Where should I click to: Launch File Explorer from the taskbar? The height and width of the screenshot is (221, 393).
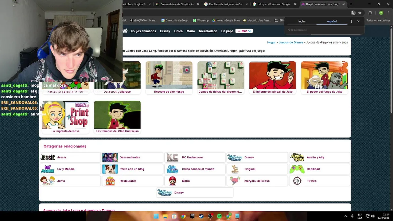coord(165,216)
